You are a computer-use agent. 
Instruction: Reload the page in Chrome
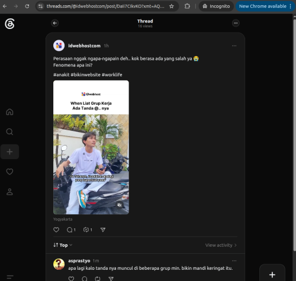(27, 6)
